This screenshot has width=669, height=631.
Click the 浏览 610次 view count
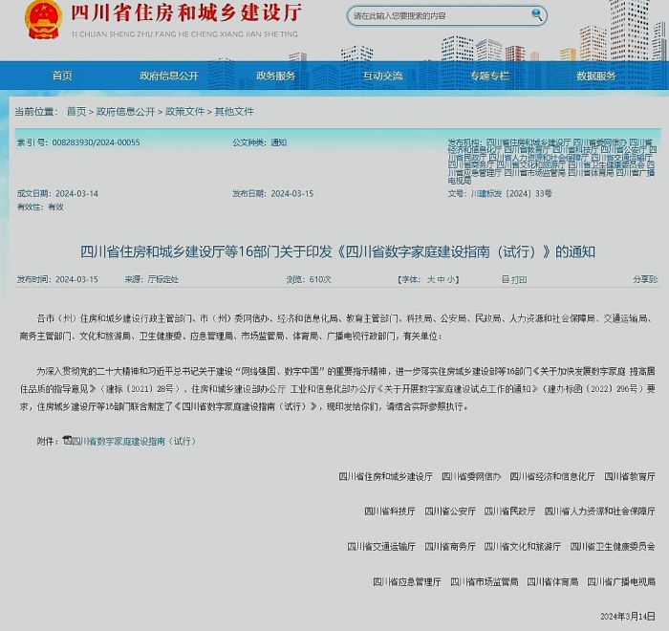click(x=309, y=279)
